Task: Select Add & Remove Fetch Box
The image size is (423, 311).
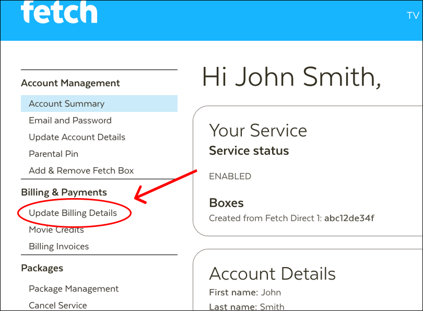Action: [81, 170]
